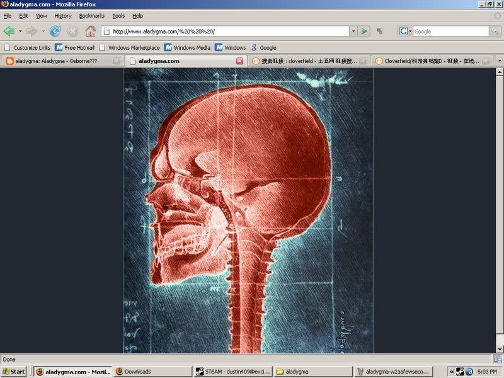Screen dimensions: 504x378
Task: Close the active aladygma.com tab
Action: [239, 61]
